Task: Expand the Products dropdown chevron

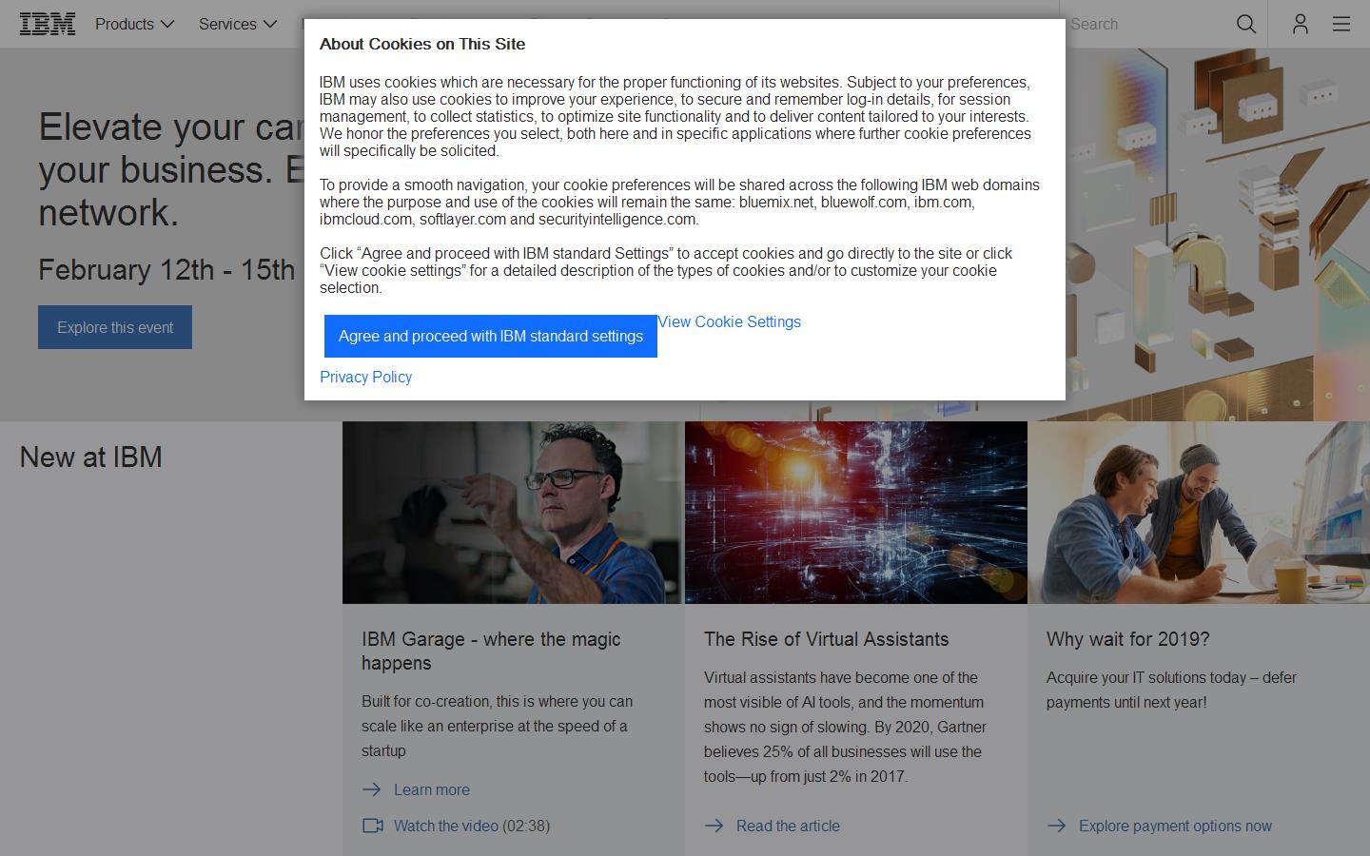Action: pyautogui.click(x=168, y=24)
